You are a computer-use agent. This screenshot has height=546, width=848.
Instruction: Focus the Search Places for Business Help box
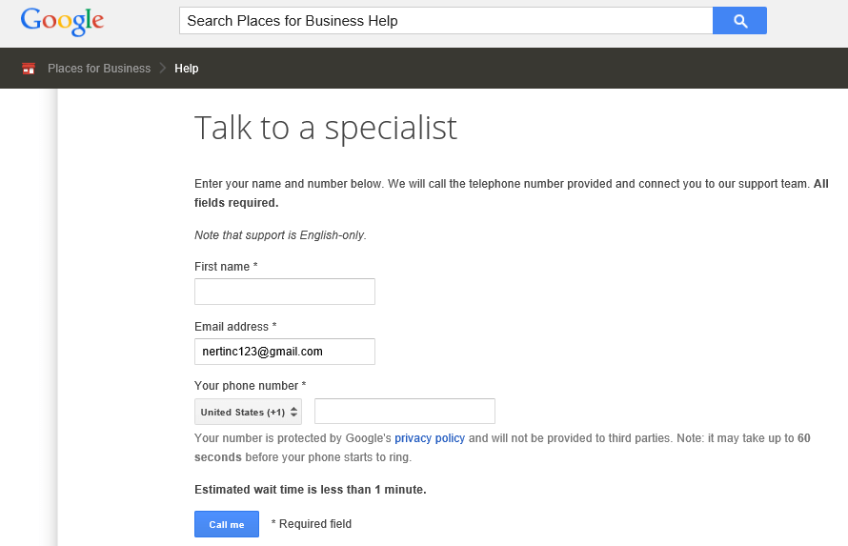coord(445,21)
